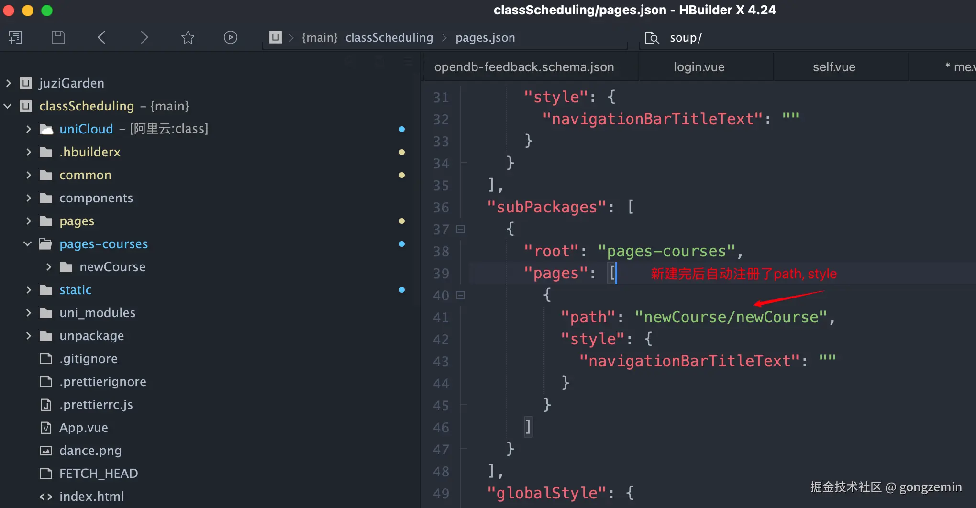Click the .prettierignore file icon
This screenshot has width=976, height=508.
click(x=46, y=382)
